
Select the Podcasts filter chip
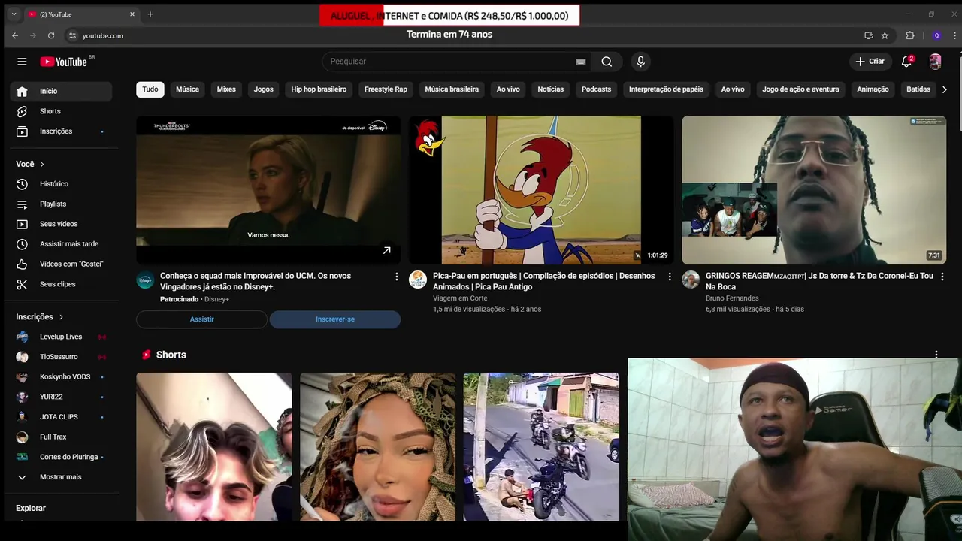point(596,89)
